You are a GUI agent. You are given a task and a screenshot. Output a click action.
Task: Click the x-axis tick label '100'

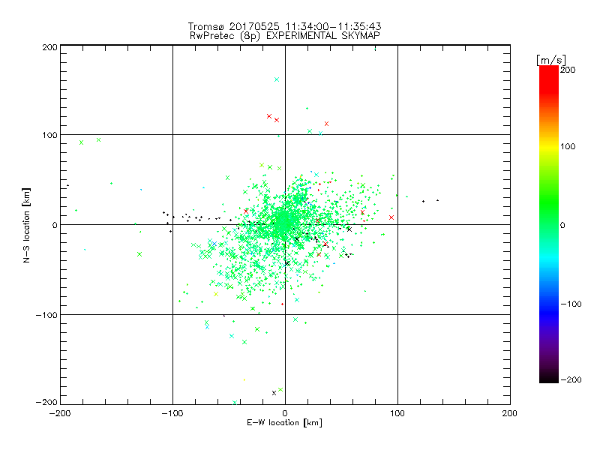[x=397, y=413]
